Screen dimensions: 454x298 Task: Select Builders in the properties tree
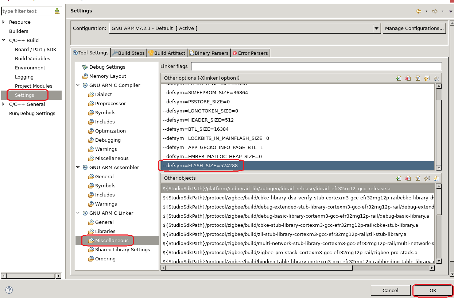pyautogui.click(x=19, y=31)
